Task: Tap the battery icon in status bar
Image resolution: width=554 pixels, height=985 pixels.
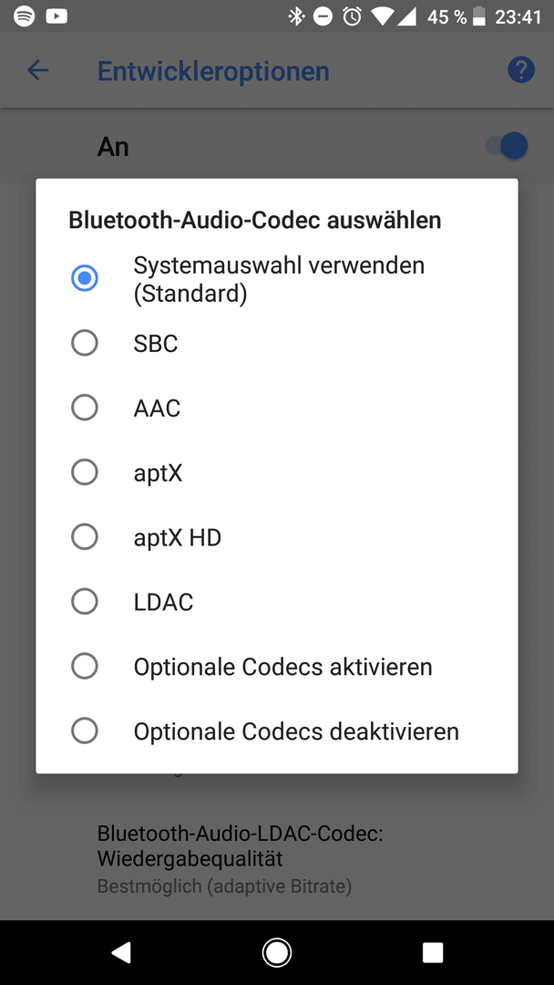Action: (479, 17)
